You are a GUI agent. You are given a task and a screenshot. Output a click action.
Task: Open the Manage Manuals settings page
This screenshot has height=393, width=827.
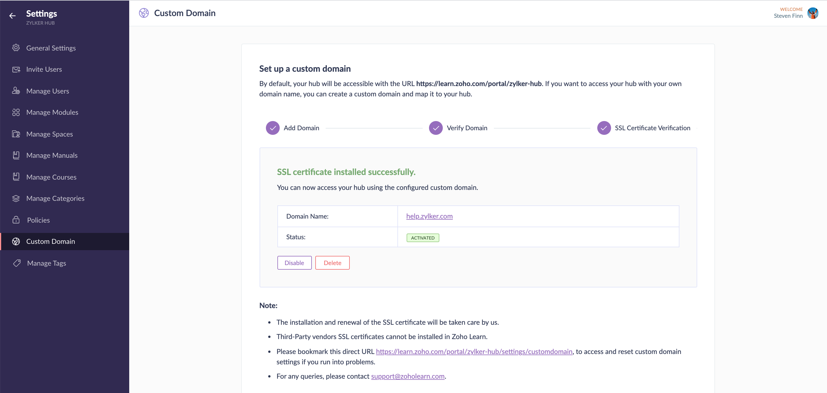tap(52, 155)
